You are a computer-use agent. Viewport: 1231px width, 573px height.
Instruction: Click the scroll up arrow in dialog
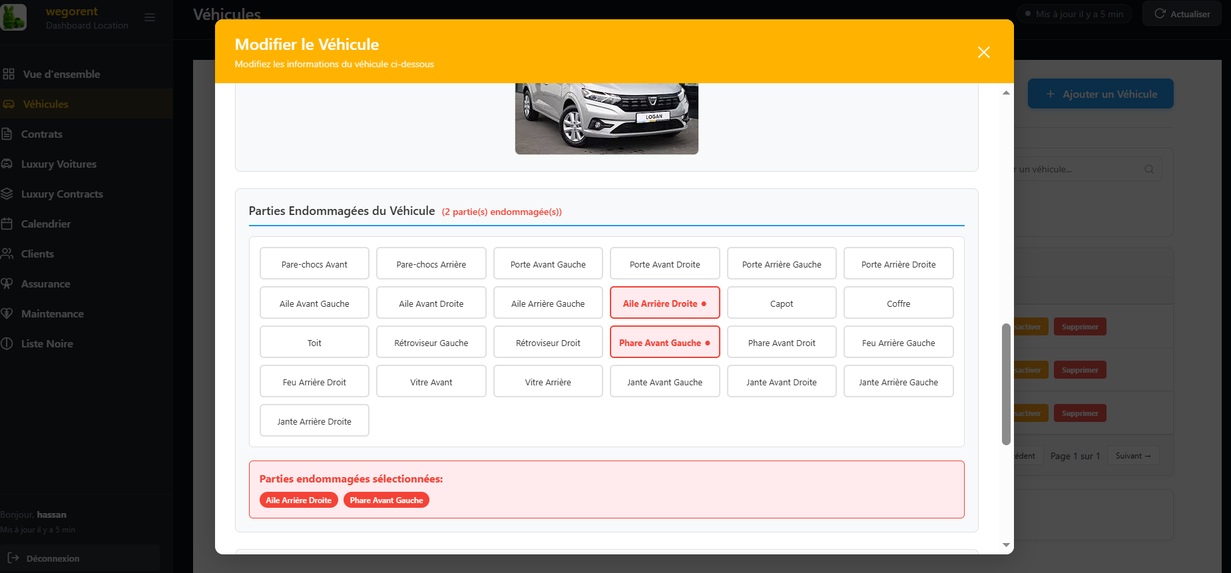(x=1006, y=93)
